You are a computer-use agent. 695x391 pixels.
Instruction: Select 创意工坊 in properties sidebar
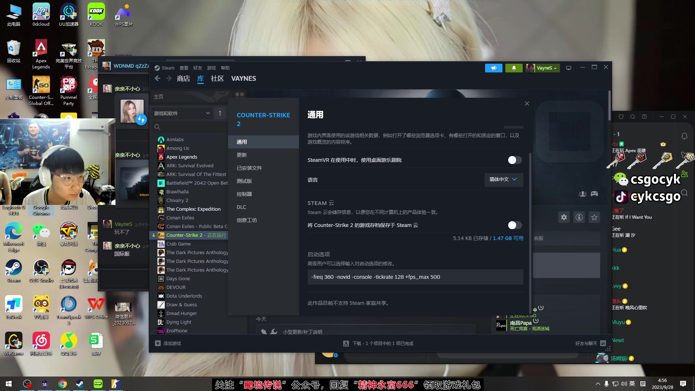264,220
